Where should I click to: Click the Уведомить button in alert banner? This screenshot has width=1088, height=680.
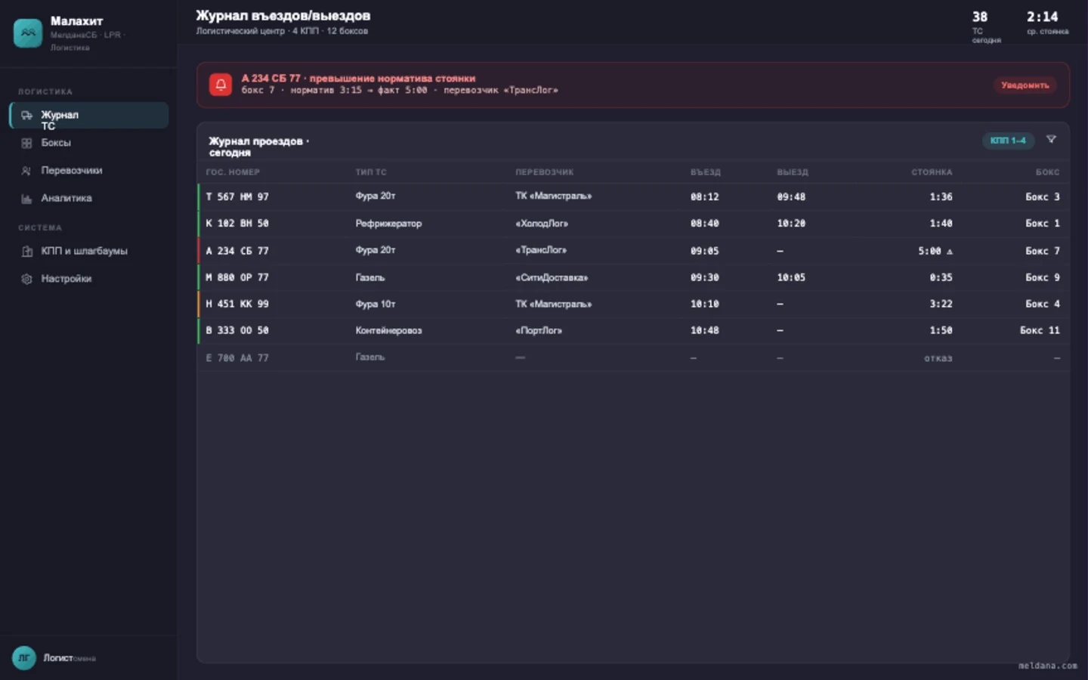[1025, 85]
